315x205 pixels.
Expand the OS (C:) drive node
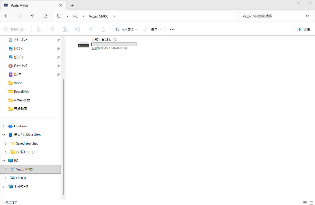[6, 178]
